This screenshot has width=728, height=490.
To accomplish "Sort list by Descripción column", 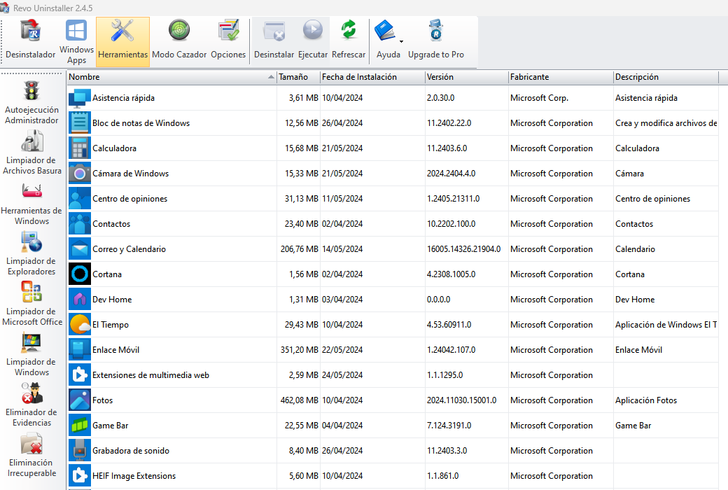I will pos(666,77).
